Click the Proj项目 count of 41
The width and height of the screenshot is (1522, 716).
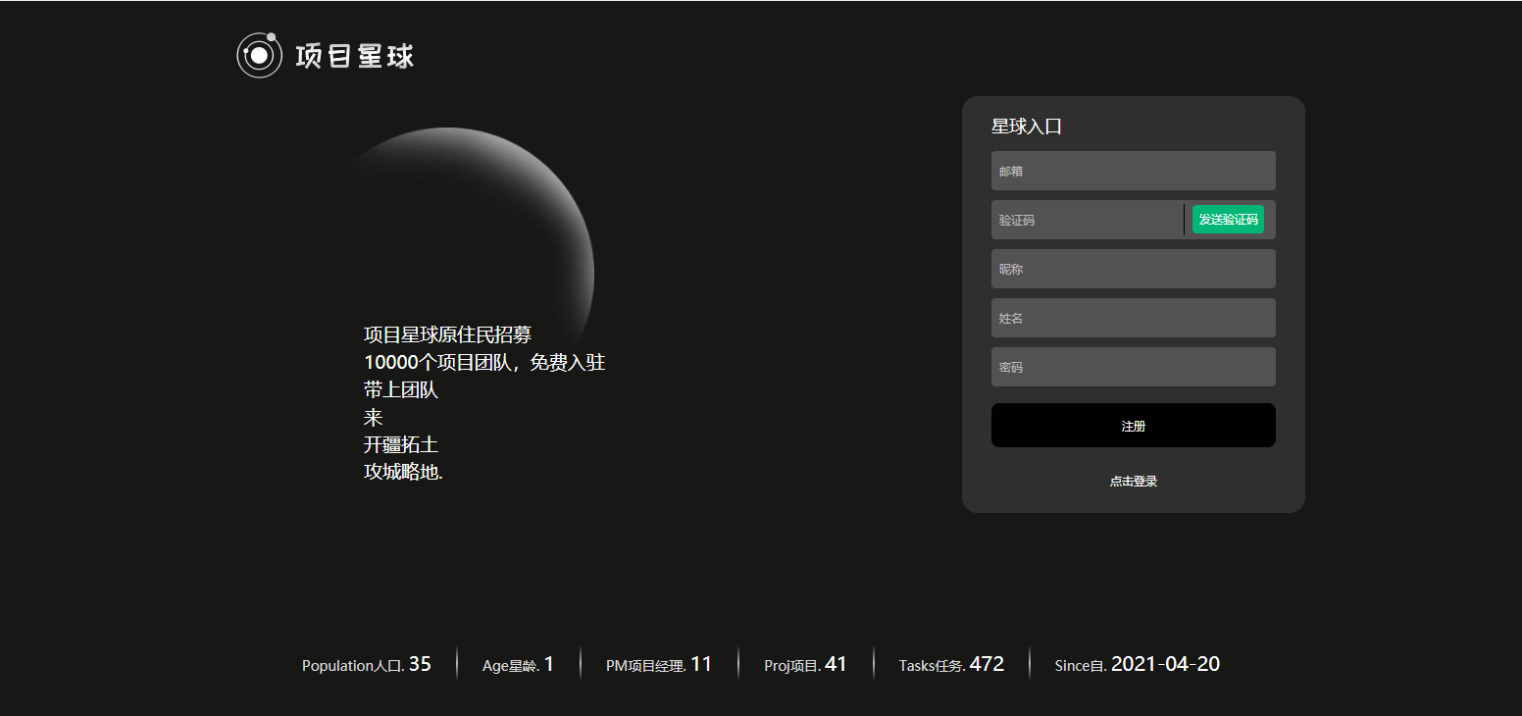click(x=836, y=664)
